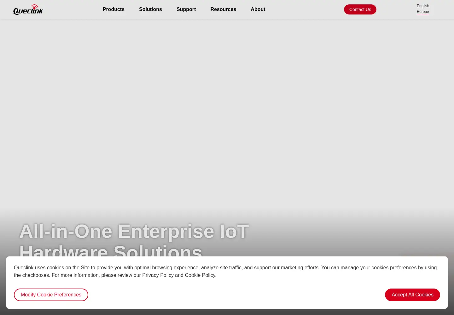Open the About menu
Image resolution: width=454 pixels, height=315 pixels.
(258, 9)
